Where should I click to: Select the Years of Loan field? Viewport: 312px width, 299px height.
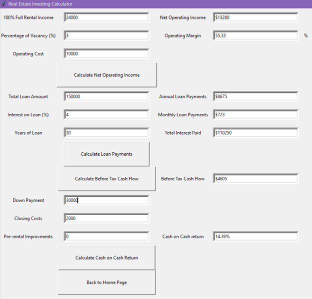coord(106,133)
